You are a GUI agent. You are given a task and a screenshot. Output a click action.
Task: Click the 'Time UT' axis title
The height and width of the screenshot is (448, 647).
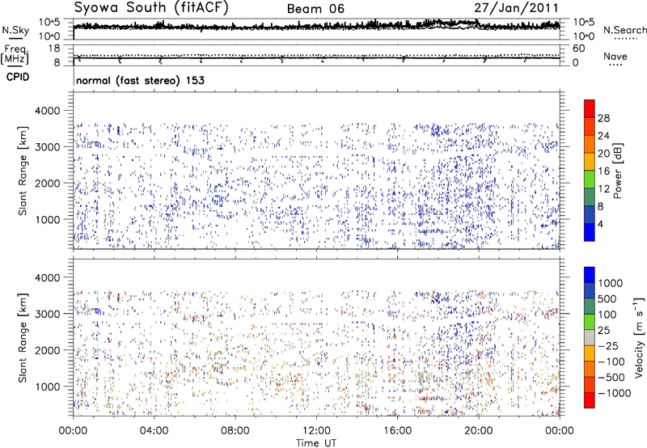316,443
